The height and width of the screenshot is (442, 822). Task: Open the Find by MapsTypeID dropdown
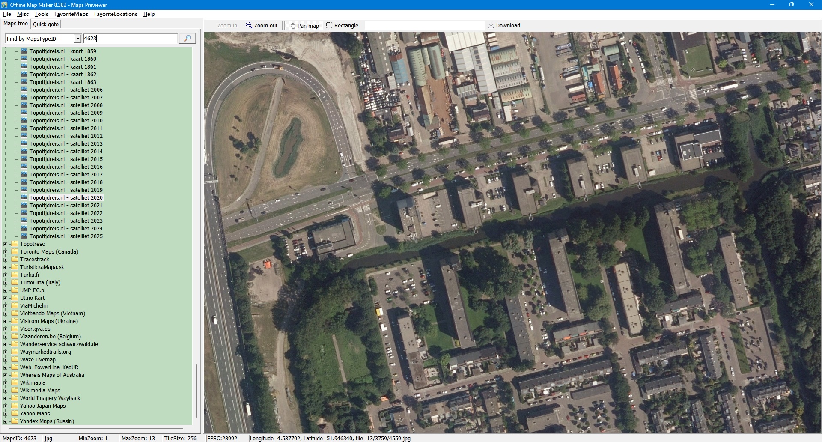click(x=77, y=39)
